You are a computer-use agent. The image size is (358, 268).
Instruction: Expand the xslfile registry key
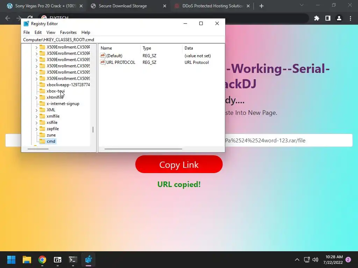[36, 122]
